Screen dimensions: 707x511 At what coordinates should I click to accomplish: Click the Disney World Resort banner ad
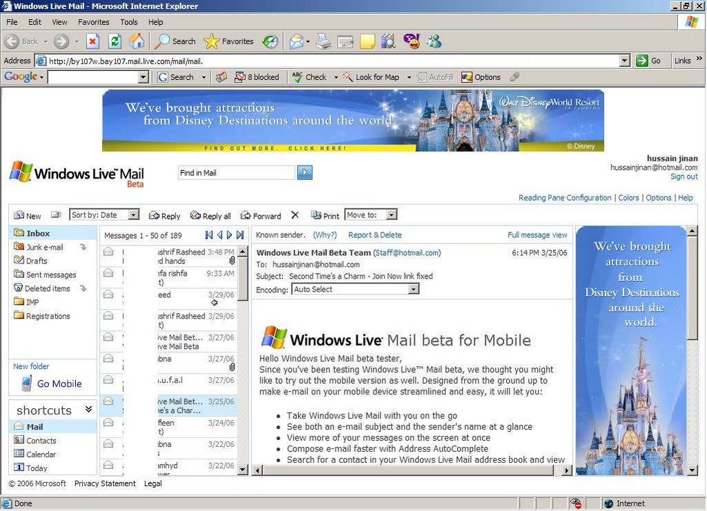point(353,120)
